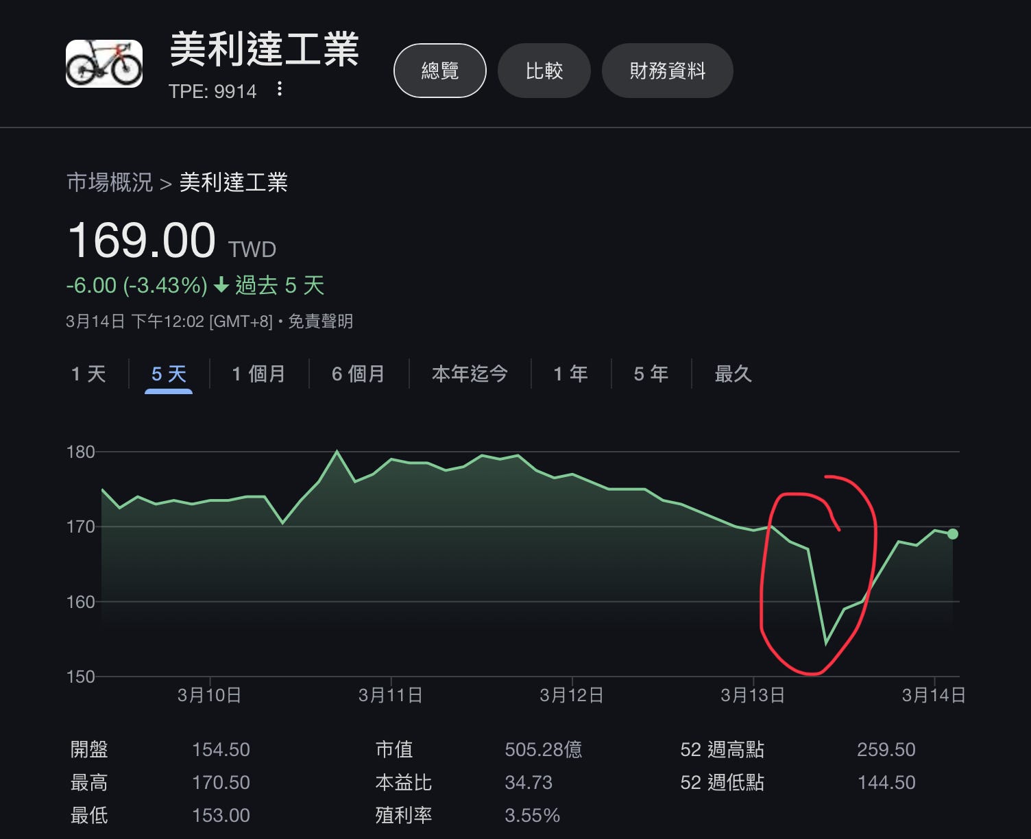Click the 免責聲明 disclaimer link
The image size is (1031, 839).
pos(320,321)
